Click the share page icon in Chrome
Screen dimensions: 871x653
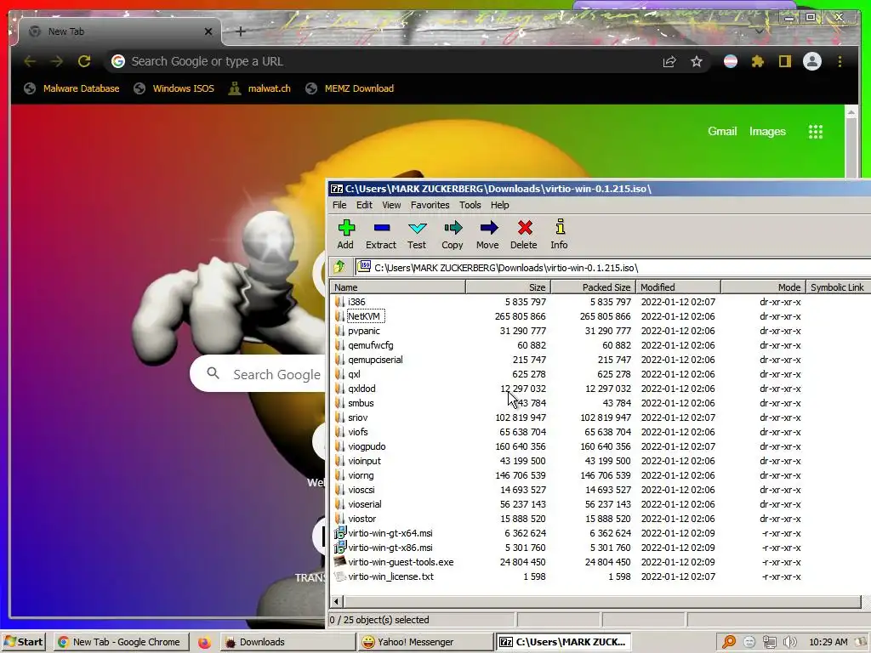click(669, 61)
